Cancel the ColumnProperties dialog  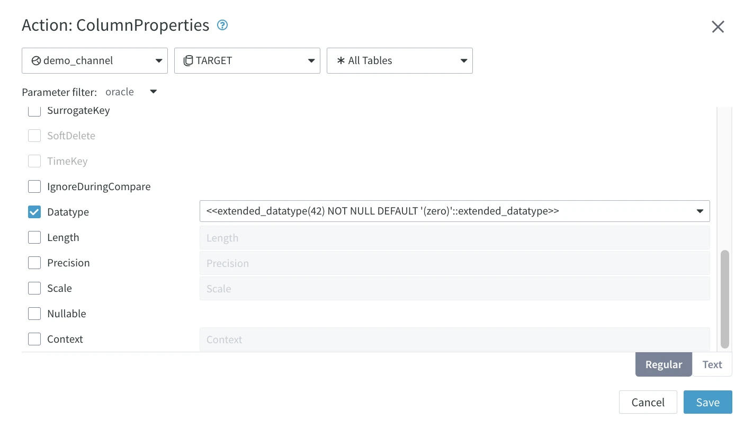[x=648, y=402]
